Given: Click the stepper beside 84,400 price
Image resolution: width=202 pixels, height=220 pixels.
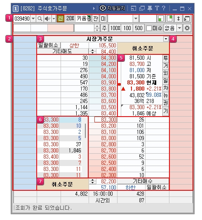Looking at the screenshot, I should pyautogui.click(x=92, y=51).
